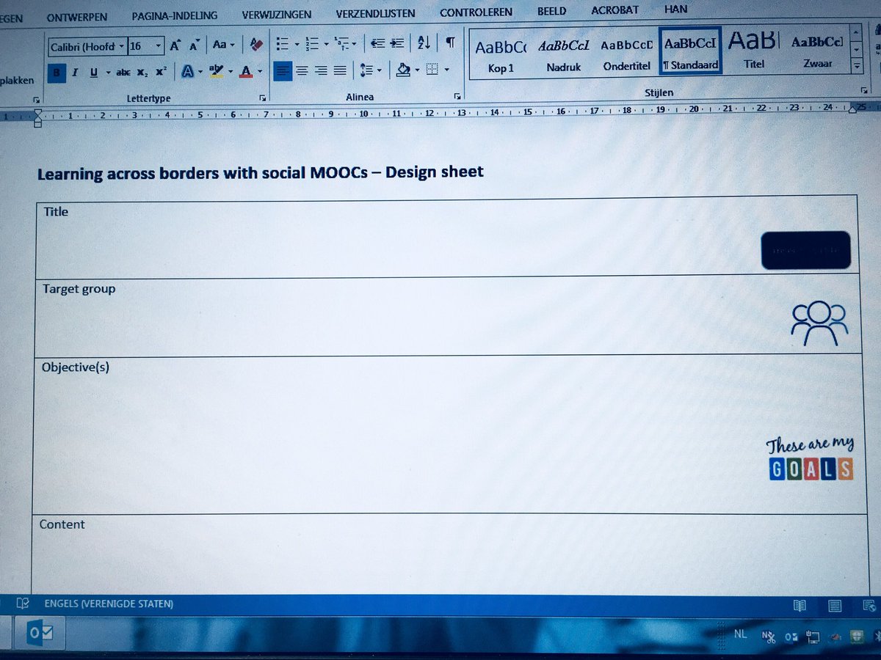Select the Titel style
This screenshot has height=660, width=881.
[x=754, y=51]
